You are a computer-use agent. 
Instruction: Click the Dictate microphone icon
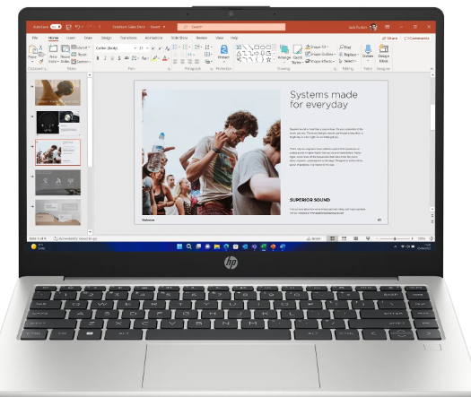(368, 48)
